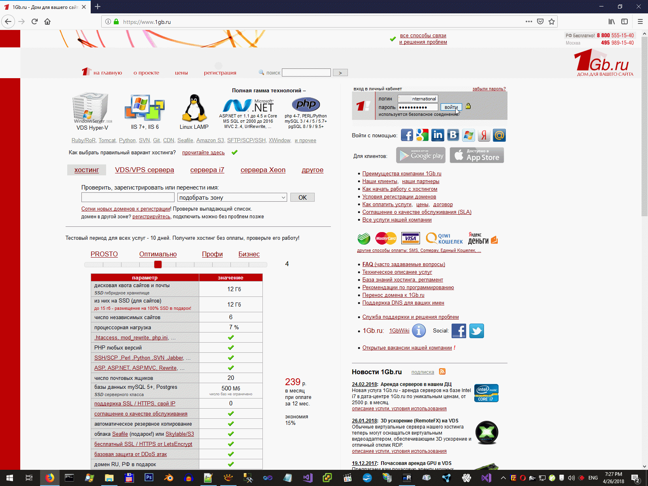Image resolution: width=648 pixels, height=486 pixels.
Task: Log in with the Facebook icon
Action: [x=407, y=135]
